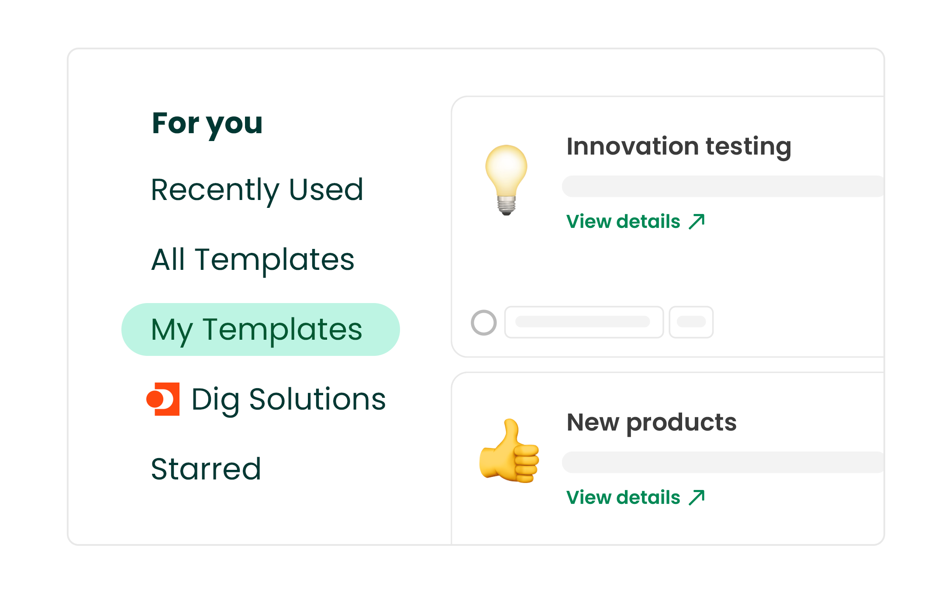The height and width of the screenshot is (593, 952).
Task: Click the grey bar under New products
Action: 723,462
